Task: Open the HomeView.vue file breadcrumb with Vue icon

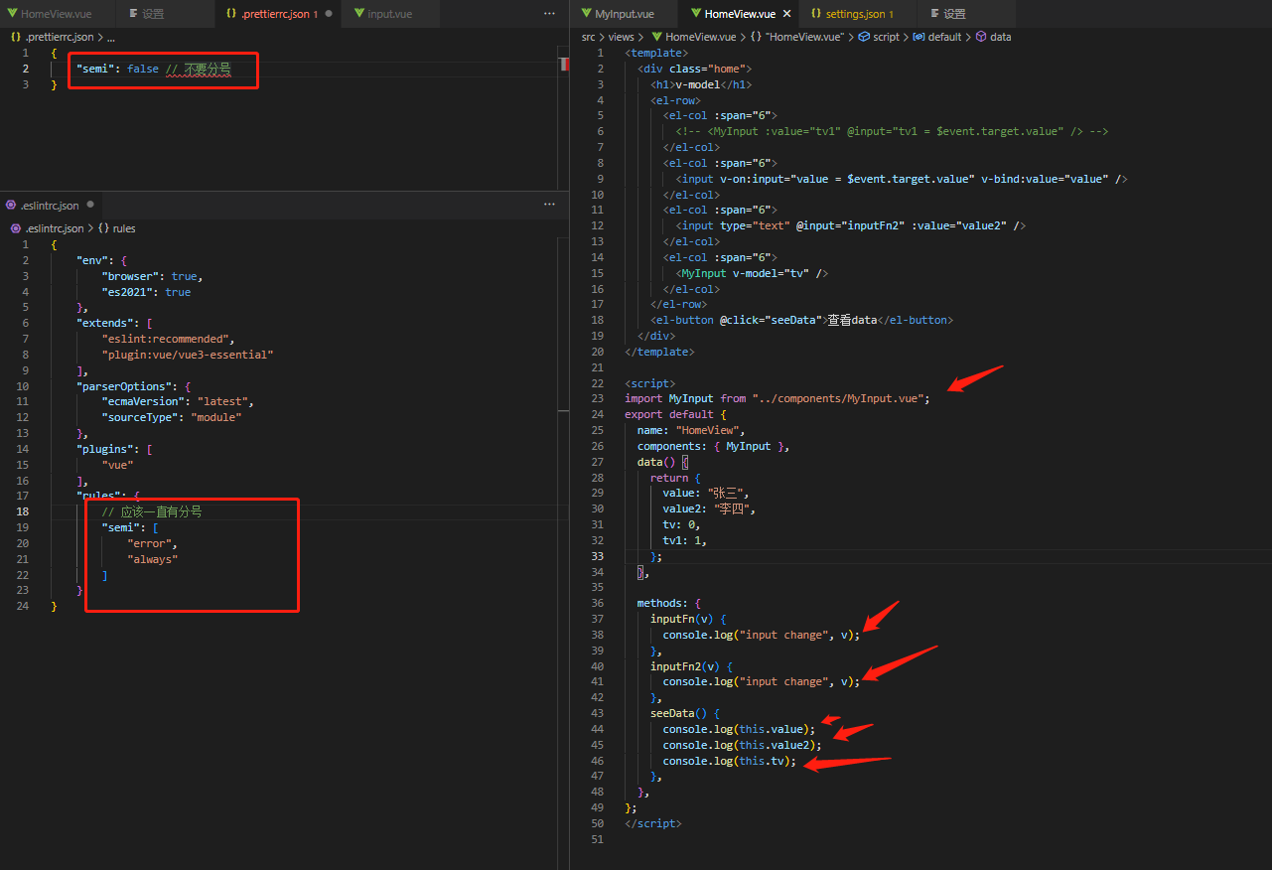Action: (x=693, y=37)
